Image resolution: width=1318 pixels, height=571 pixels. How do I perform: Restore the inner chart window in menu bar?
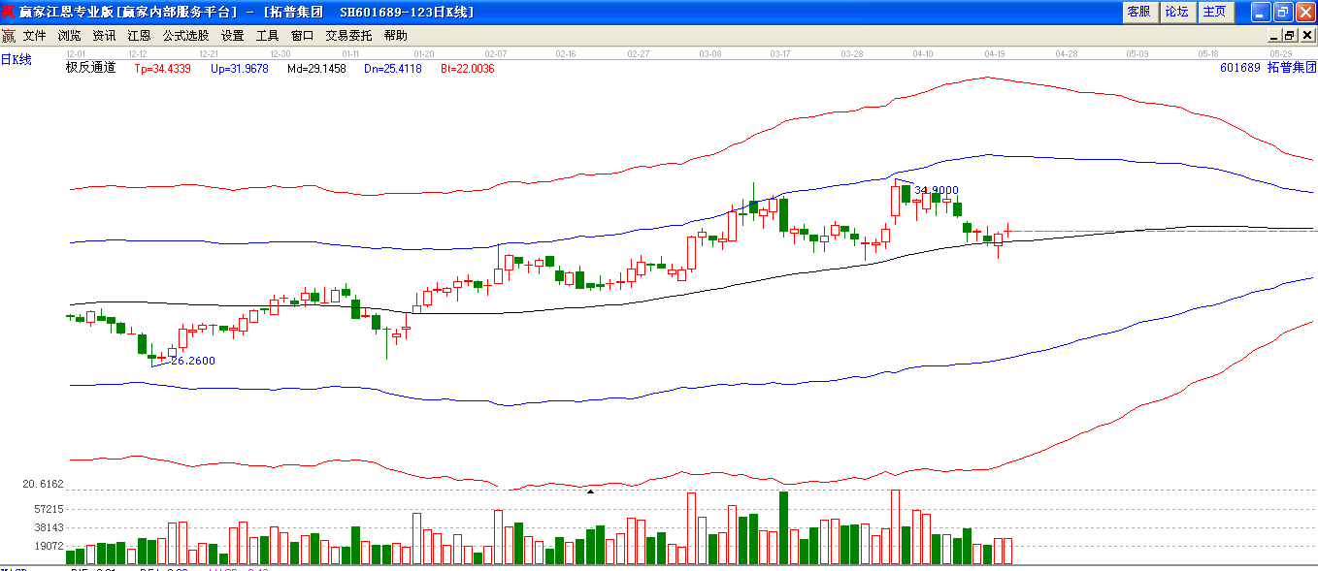1290,35
